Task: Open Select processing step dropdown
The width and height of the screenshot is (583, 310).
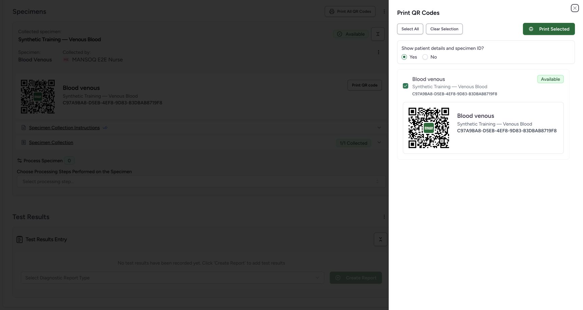Action: (x=201, y=181)
